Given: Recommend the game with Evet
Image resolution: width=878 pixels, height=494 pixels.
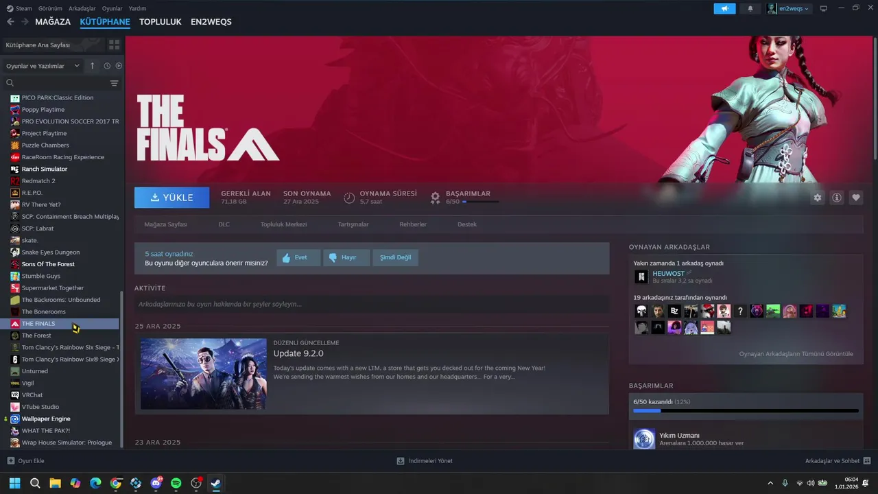Looking at the screenshot, I should coord(298,257).
